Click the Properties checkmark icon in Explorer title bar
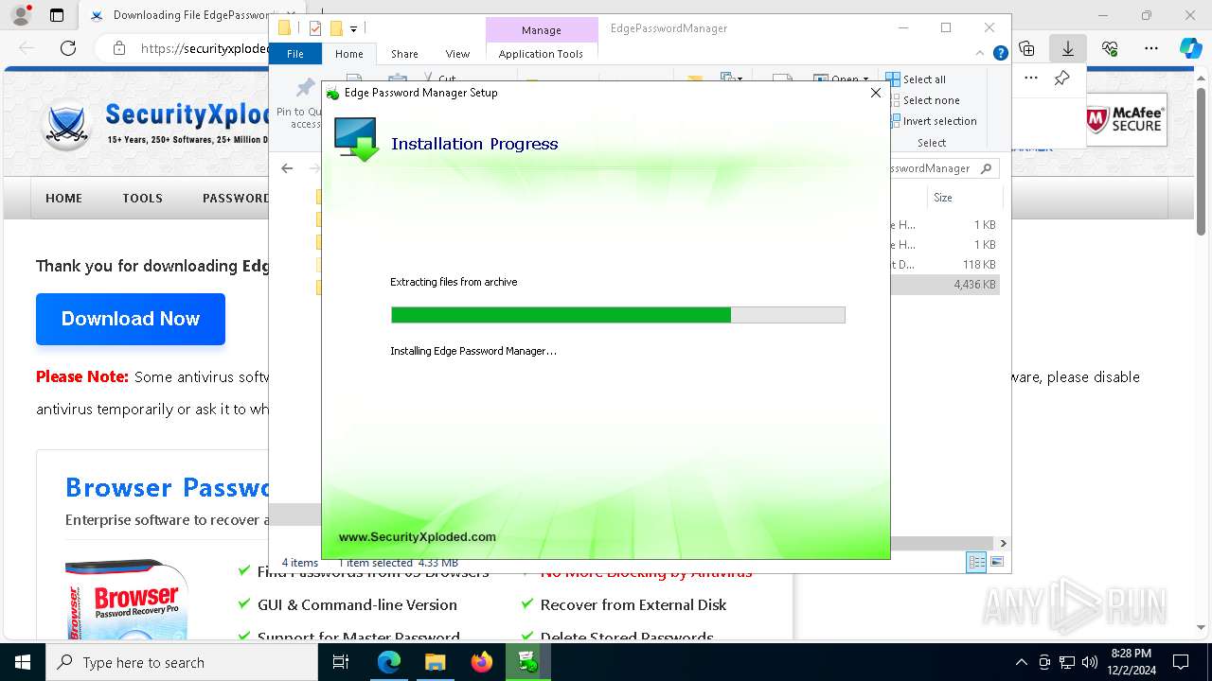 315,28
